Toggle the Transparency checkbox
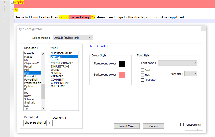This screenshot has height=137, width=215. pyautogui.click(x=182, y=125)
